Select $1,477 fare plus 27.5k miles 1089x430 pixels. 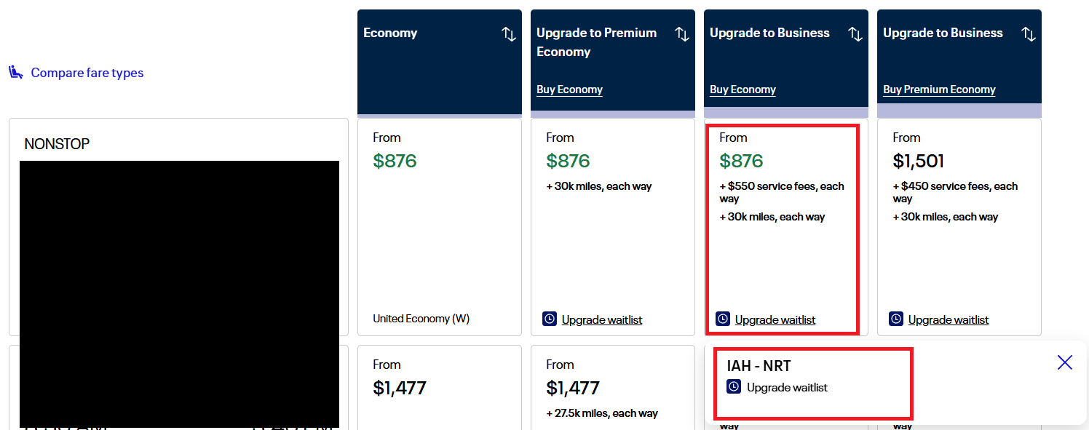(x=613, y=388)
